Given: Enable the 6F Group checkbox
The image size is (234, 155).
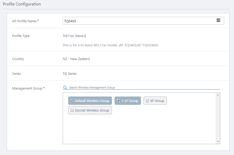Looking at the screenshot, I should 147,101.
